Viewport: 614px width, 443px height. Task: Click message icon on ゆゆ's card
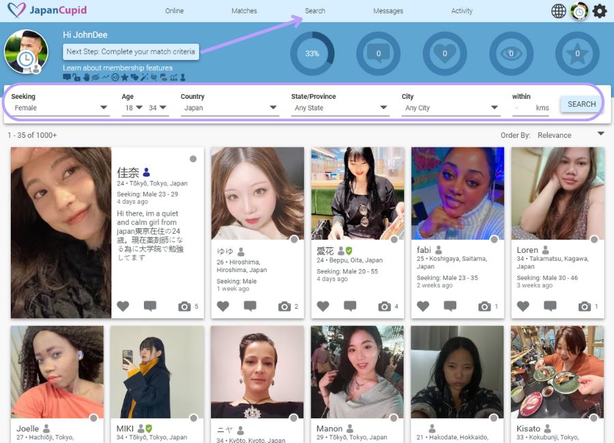250,307
